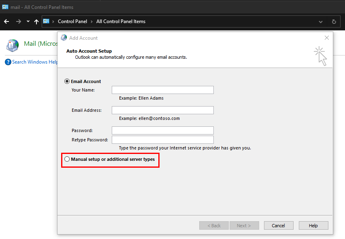Click the Add Account dialog envelope icon
The image size is (345, 239).
tap(64, 38)
